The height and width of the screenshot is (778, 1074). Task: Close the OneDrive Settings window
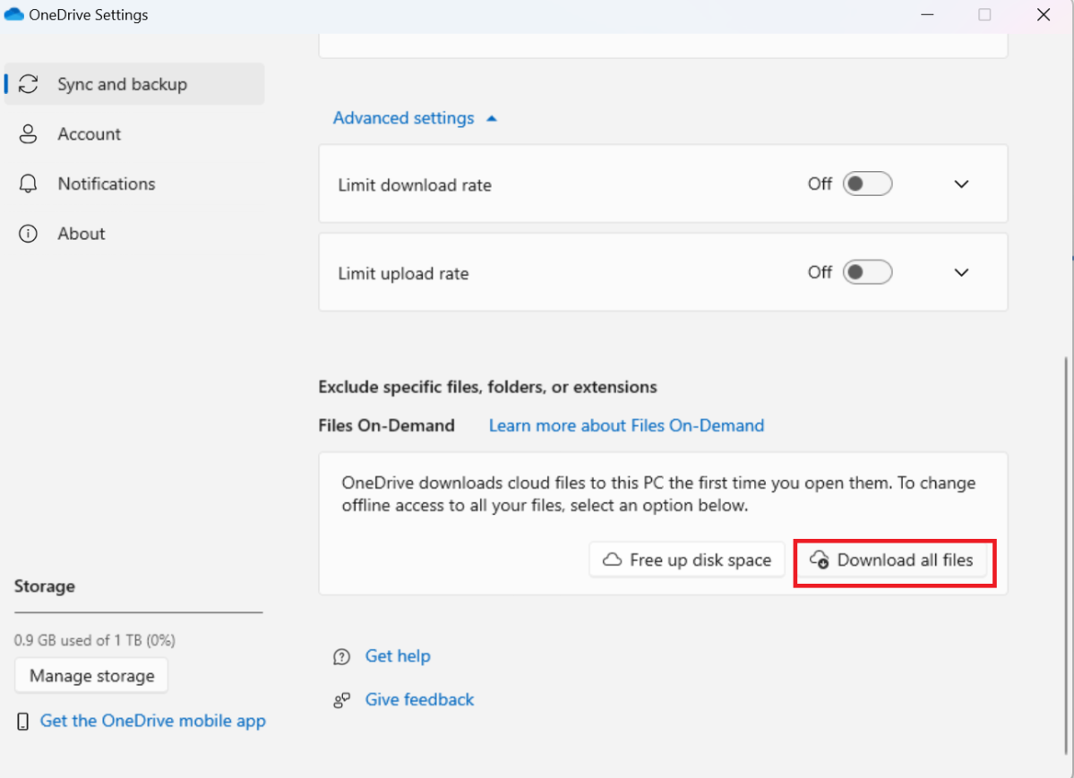[x=1044, y=14]
